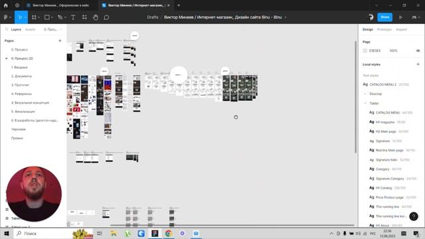Open Move tool options dropdown arrow
The width and height of the screenshot is (425, 239).
[25, 17]
